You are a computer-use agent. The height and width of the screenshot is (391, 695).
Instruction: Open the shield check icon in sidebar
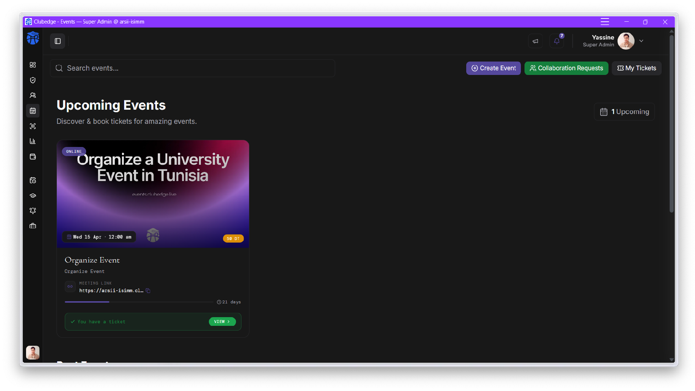[33, 80]
